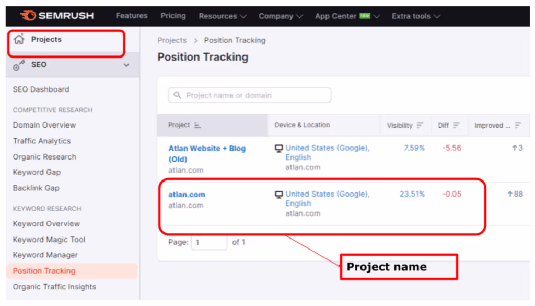Click the 23.51% visibility value
The width and height of the screenshot is (535, 306).
pos(412,194)
